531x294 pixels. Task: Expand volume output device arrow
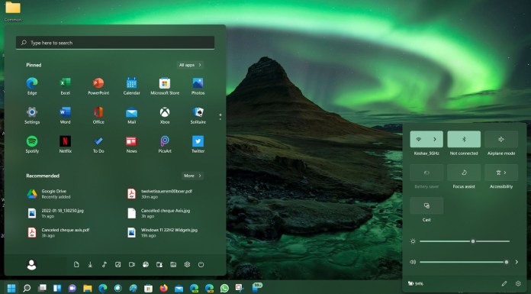(x=517, y=262)
